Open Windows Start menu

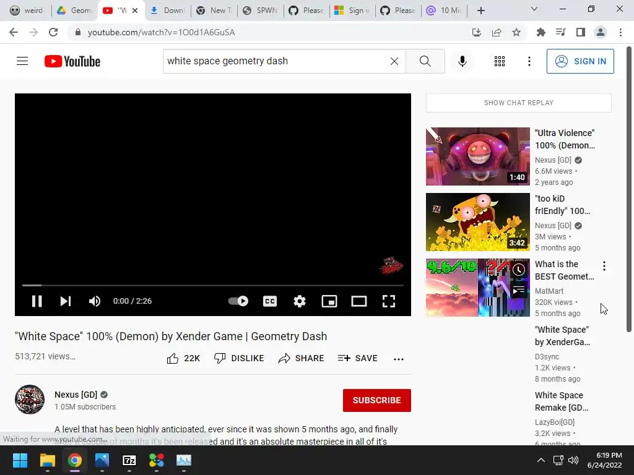(20, 460)
